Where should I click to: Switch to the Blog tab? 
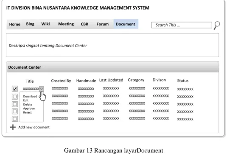(30, 24)
